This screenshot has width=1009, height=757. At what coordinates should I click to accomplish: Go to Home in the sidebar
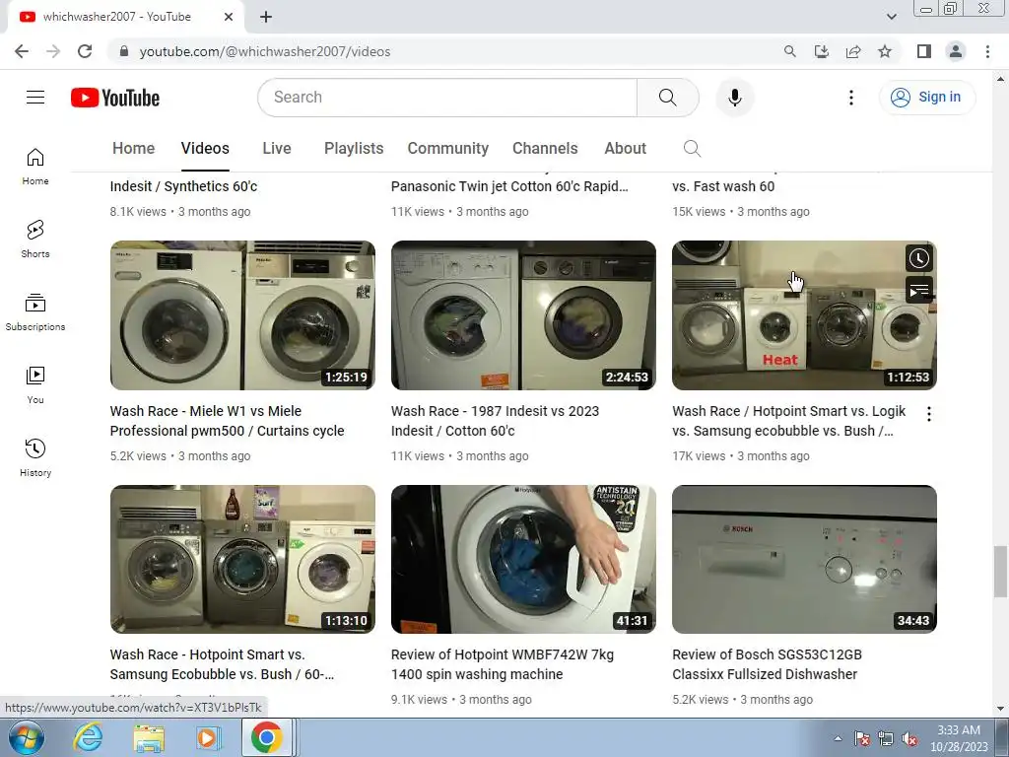pos(35,167)
